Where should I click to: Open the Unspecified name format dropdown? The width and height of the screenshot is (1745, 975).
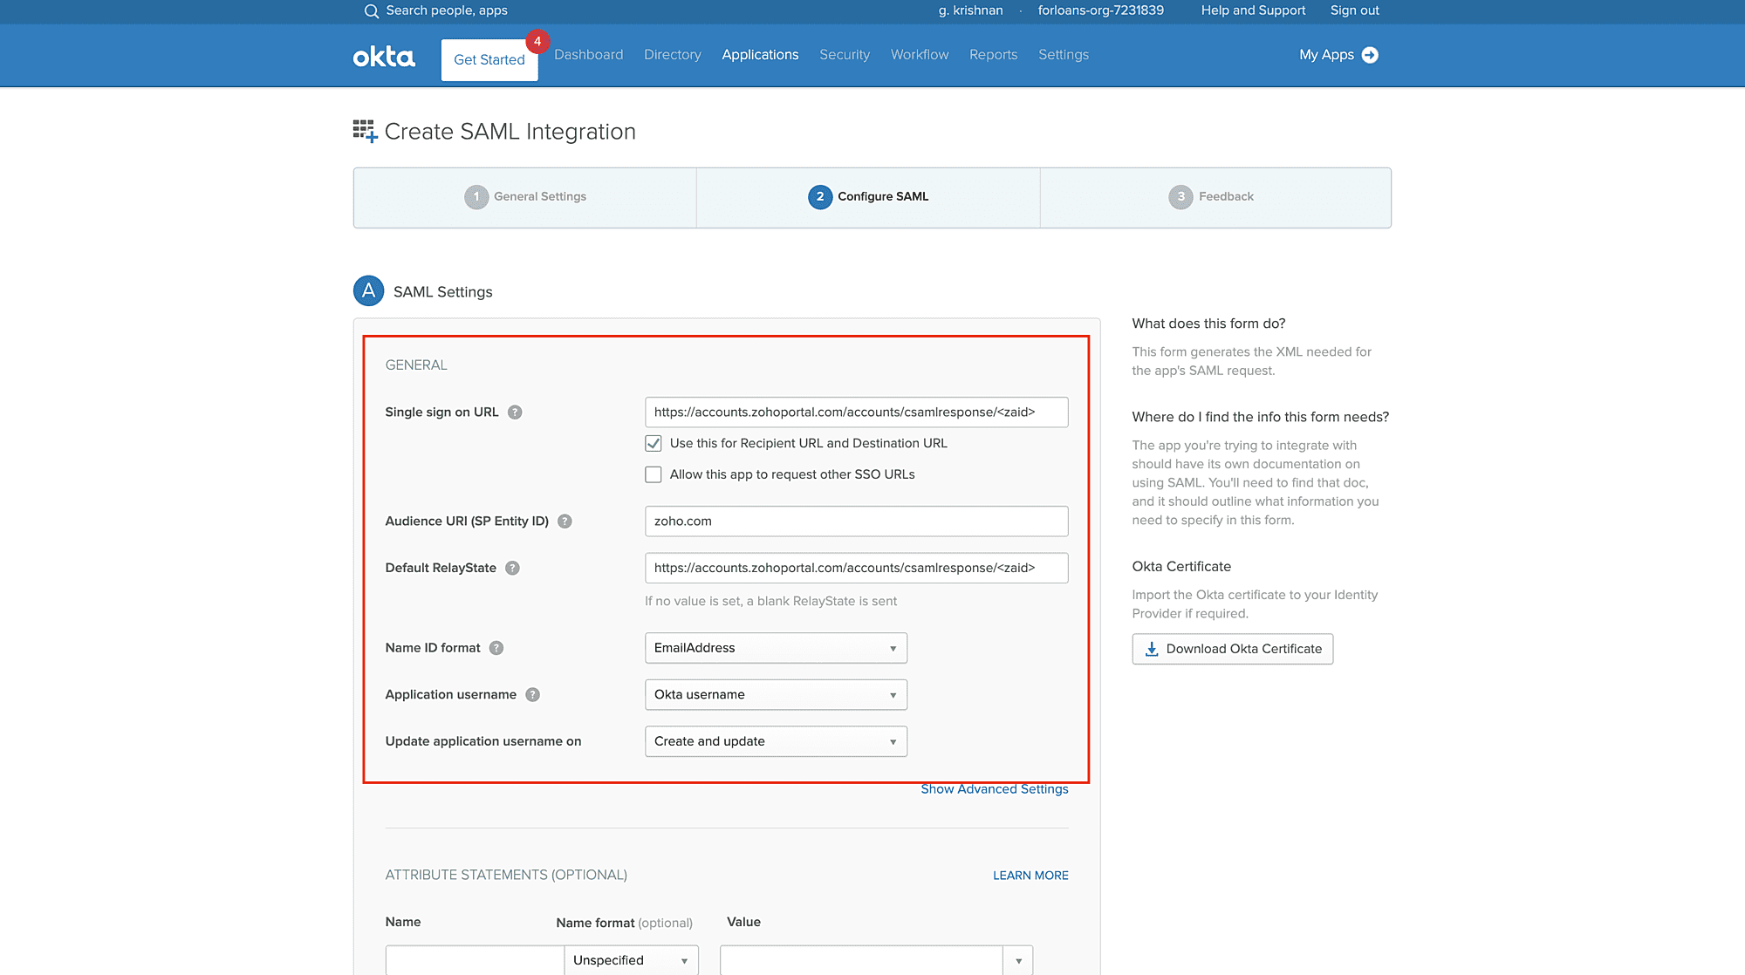pyautogui.click(x=631, y=960)
